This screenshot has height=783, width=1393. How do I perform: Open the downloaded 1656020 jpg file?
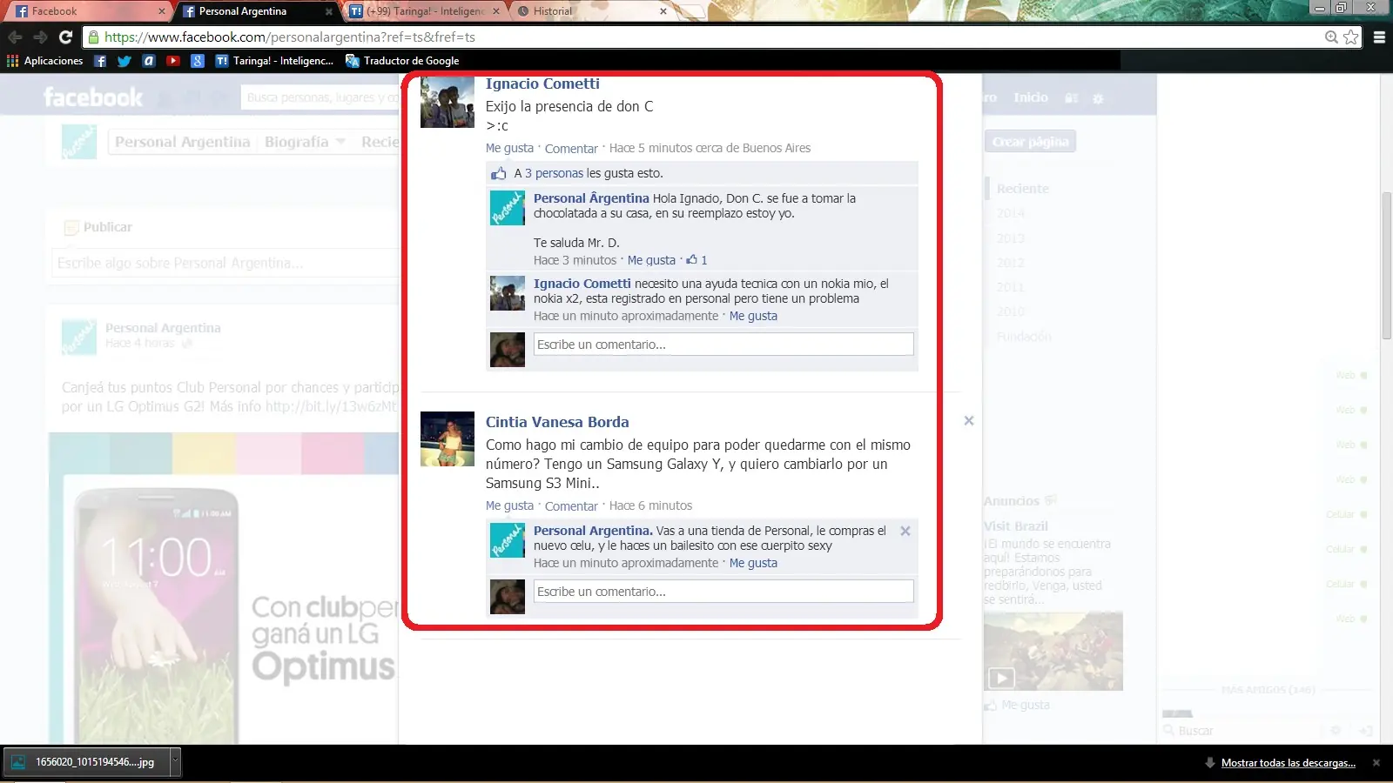point(86,762)
